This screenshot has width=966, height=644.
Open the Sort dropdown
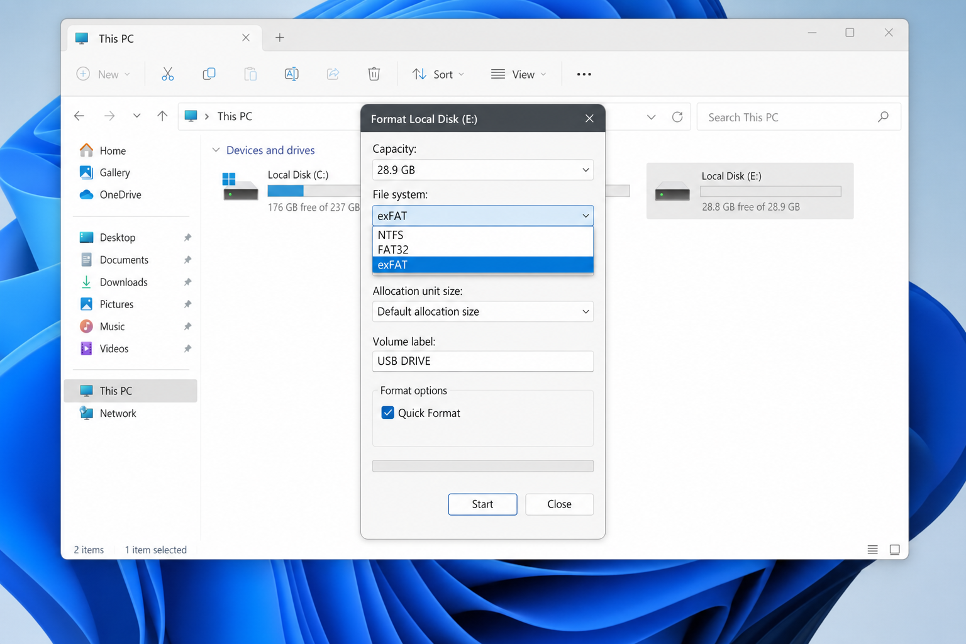coord(438,74)
